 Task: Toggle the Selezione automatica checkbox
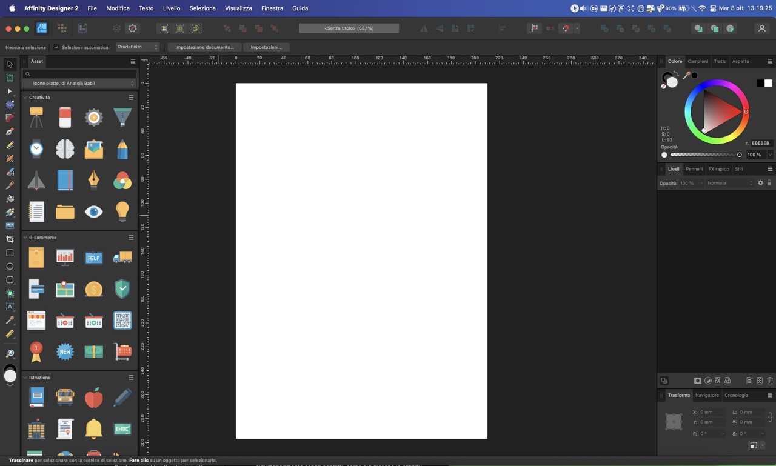tap(56, 47)
